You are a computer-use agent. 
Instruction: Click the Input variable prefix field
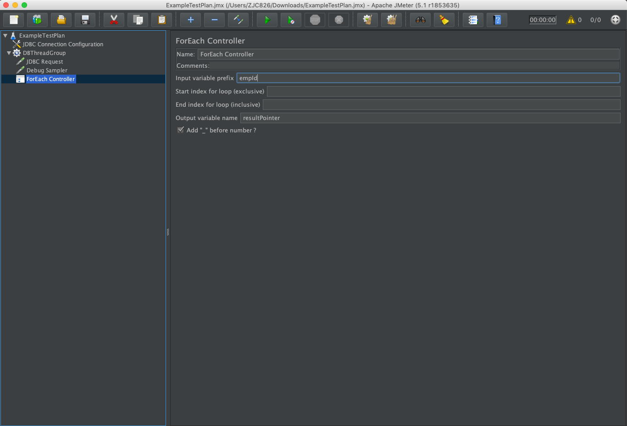coord(428,78)
